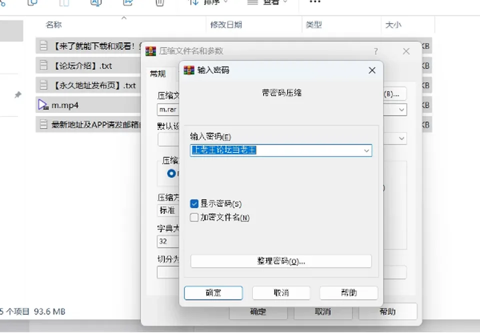Sort files by the 名称 column header
Image resolution: width=480 pixels, height=333 pixels.
click(x=54, y=25)
